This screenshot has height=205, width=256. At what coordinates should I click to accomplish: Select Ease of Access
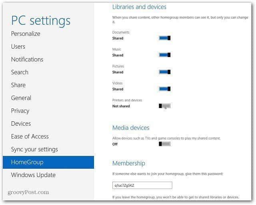coord(30,136)
